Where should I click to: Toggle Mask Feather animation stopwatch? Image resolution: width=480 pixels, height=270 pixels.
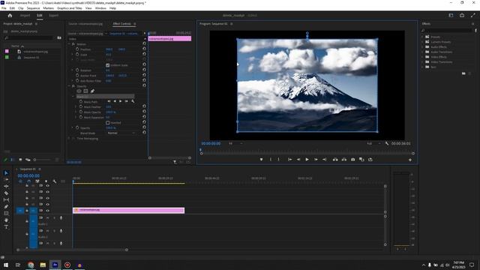(81, 106)
